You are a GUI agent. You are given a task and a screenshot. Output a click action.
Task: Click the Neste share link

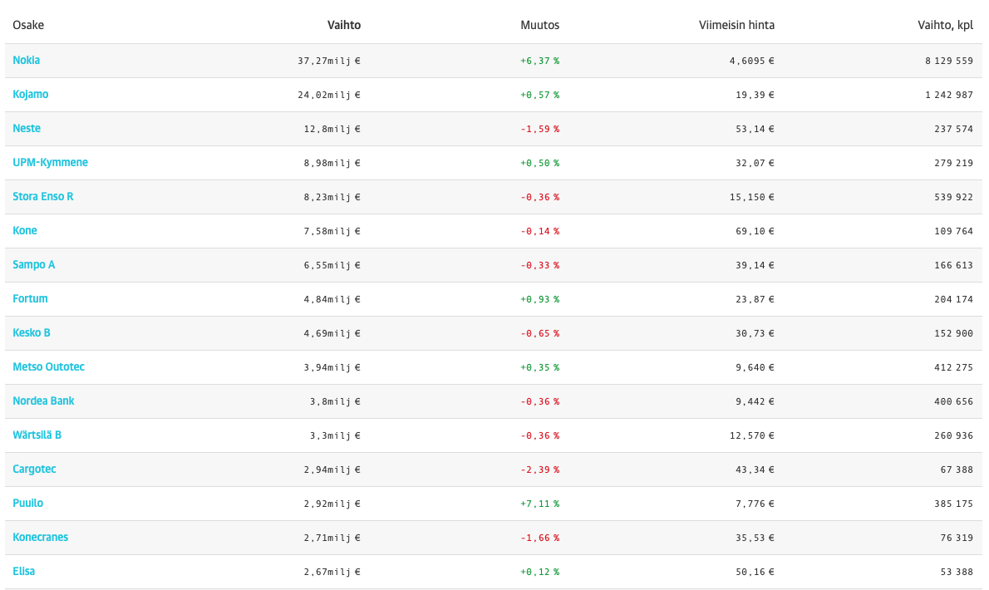click(x=27, y=129)
